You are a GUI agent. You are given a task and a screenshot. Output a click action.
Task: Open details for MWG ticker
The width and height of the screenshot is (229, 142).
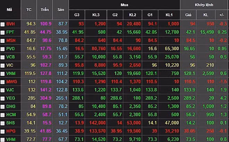[11, 82]
